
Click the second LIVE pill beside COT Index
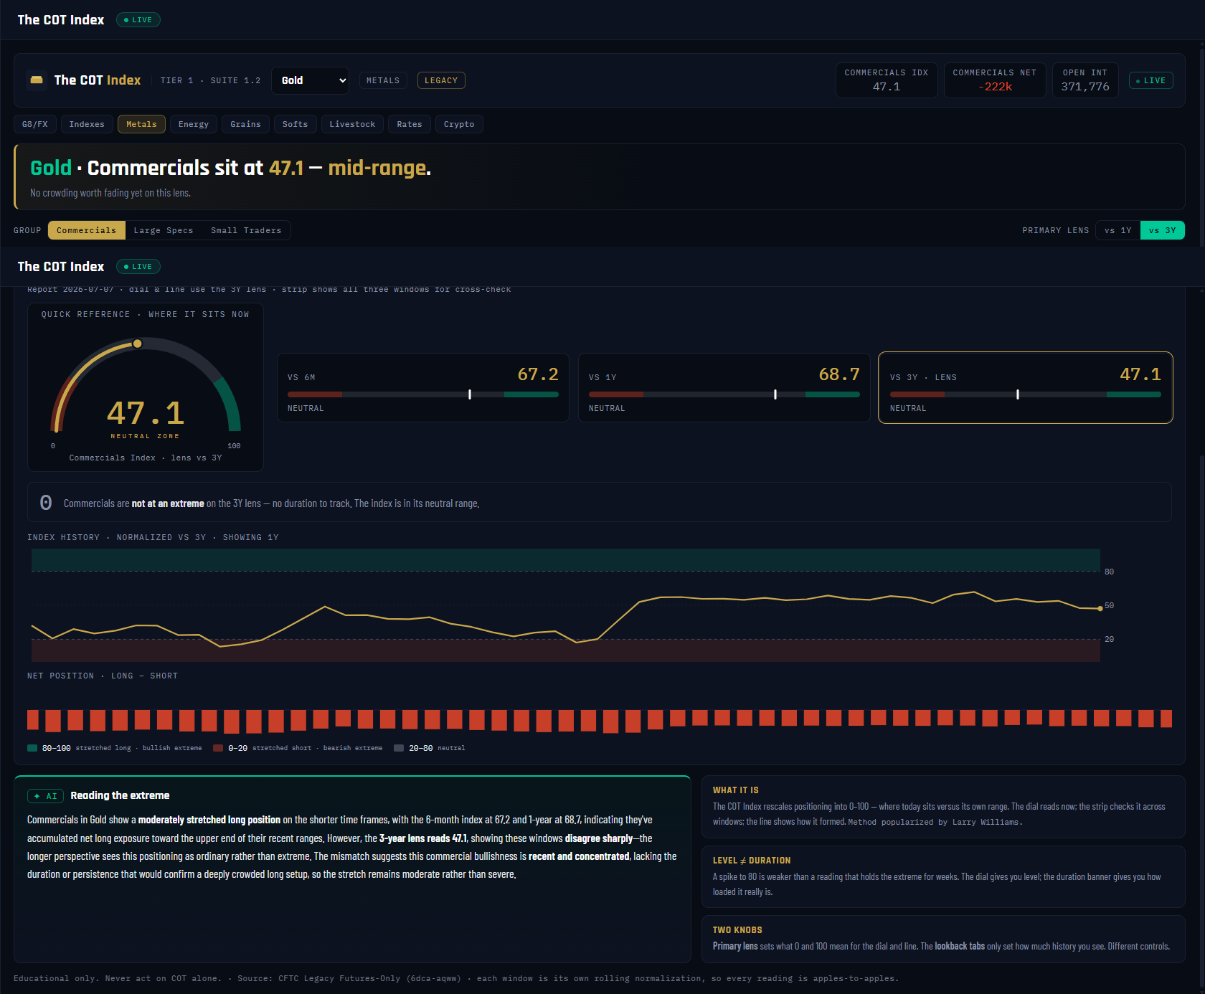tap(138, 267)
